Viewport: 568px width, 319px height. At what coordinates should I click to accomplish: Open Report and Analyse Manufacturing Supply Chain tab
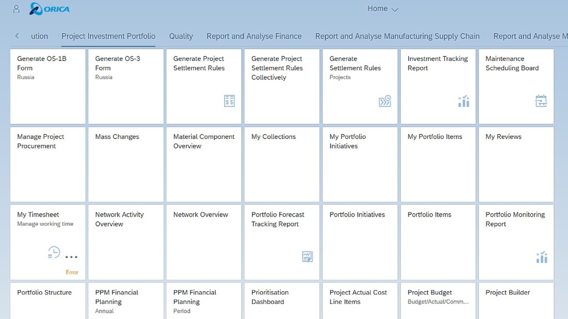397,36
